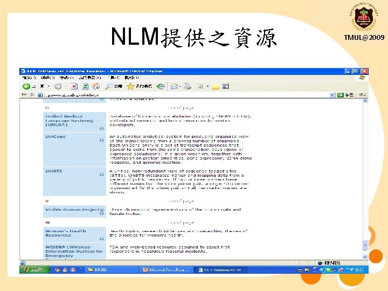
Task: Click the Research book toolbar icon
Action: [x=226, y=86]
